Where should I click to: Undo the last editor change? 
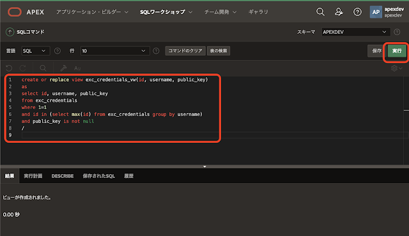[x=9, y=68]
